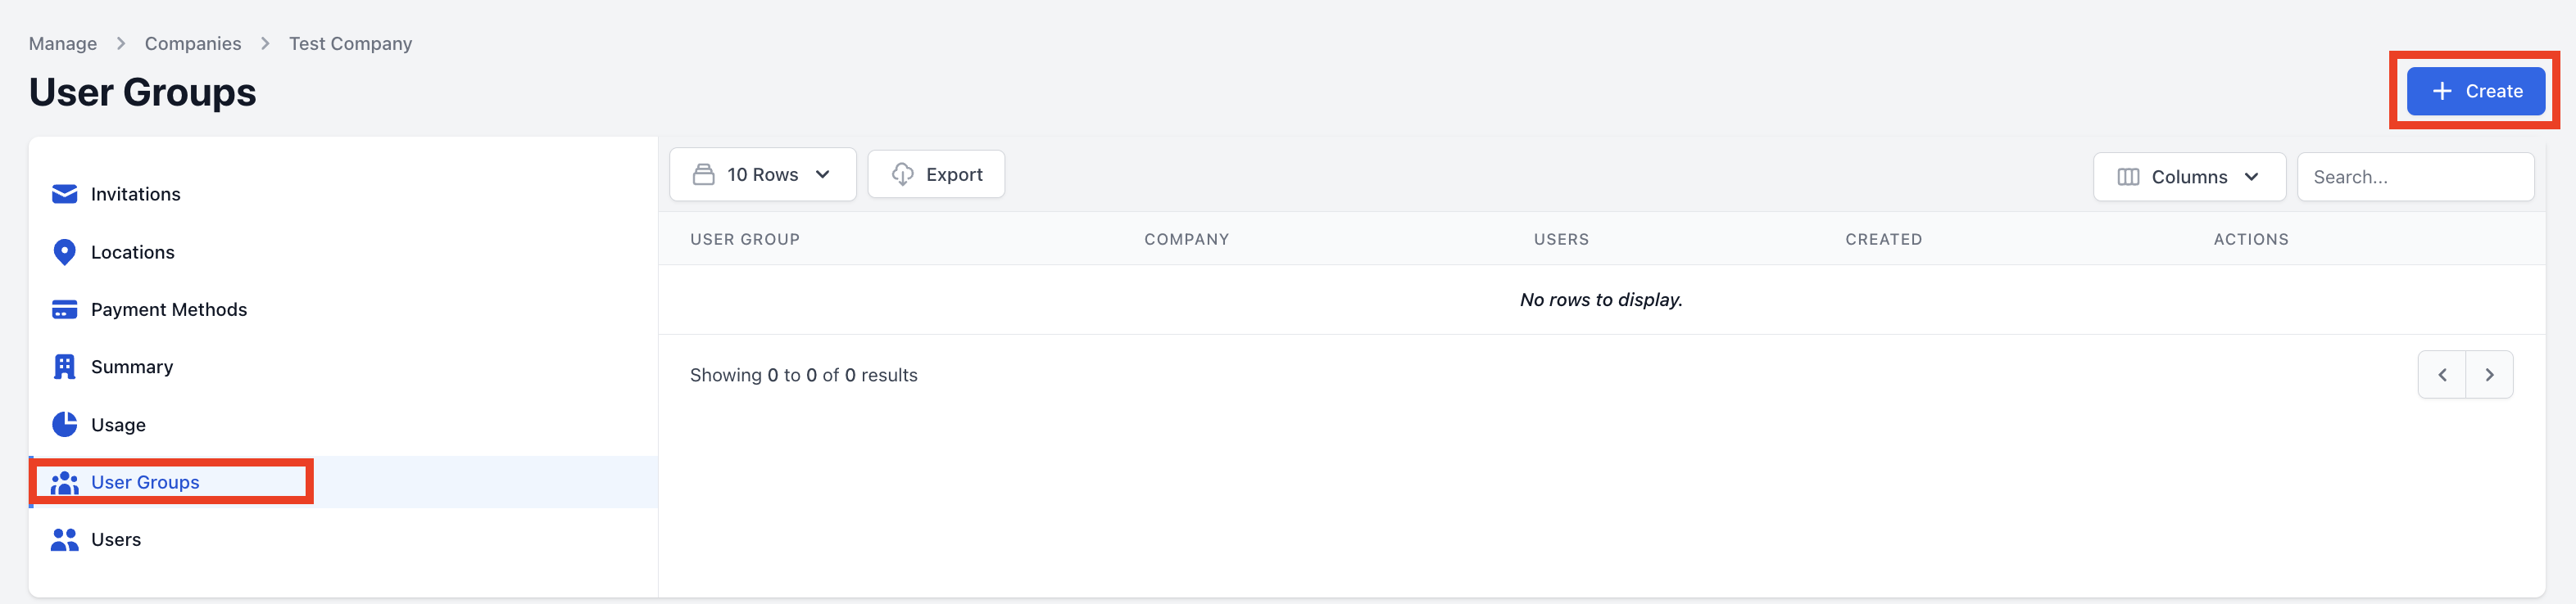Image resolution: width=2576 pixels, height=604 pixels.
Task: Click the 'No rows to display.' message
Action: pyautogui.click(x=1601, y=300)
